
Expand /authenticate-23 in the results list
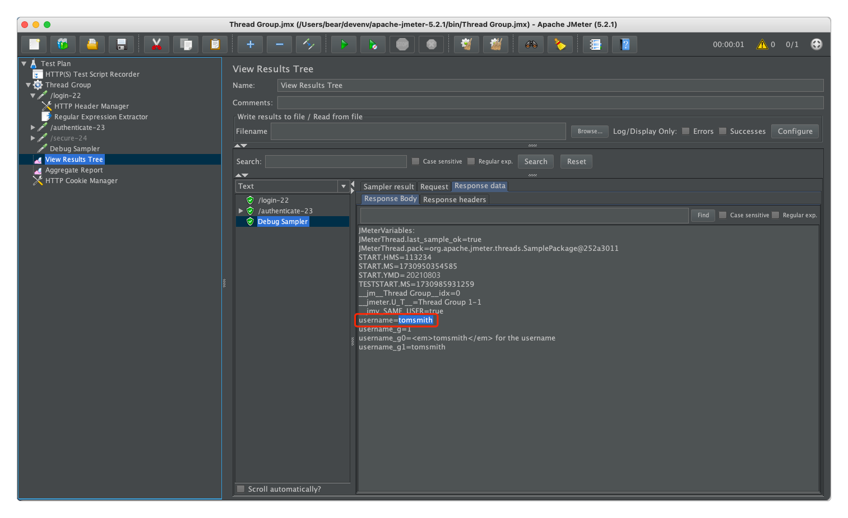click(240, 211)
